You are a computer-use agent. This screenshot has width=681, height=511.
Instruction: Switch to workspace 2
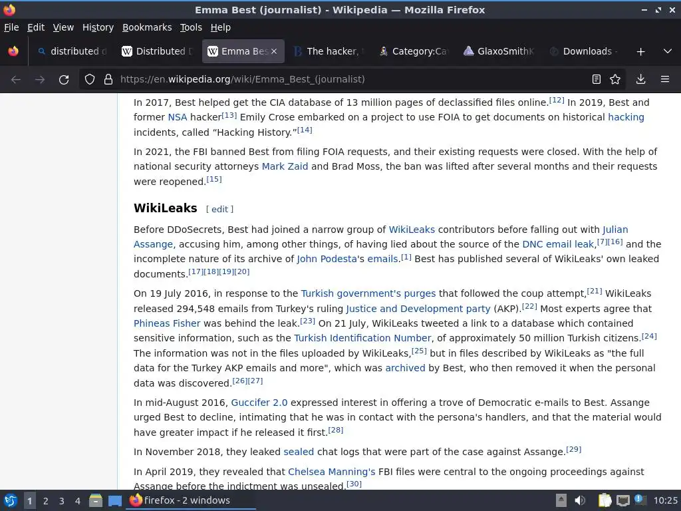point(46,501)
